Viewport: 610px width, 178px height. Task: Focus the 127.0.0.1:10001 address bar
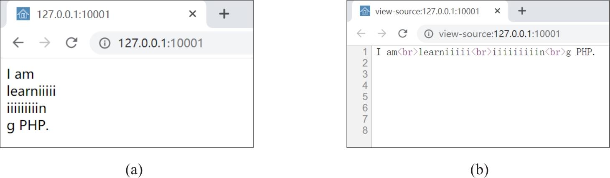point(167,43)
